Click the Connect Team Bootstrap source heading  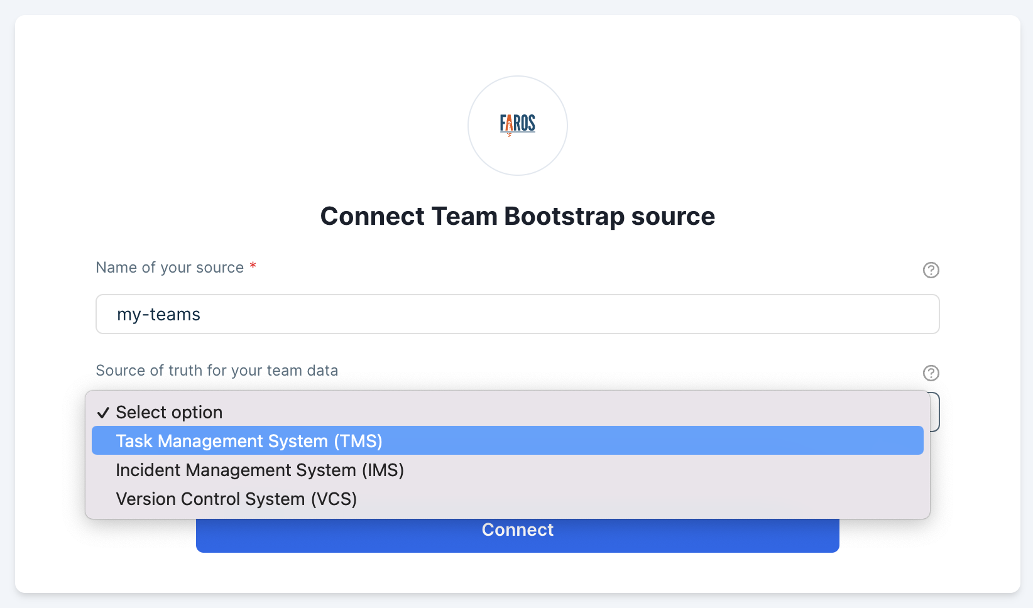point(518,216)
